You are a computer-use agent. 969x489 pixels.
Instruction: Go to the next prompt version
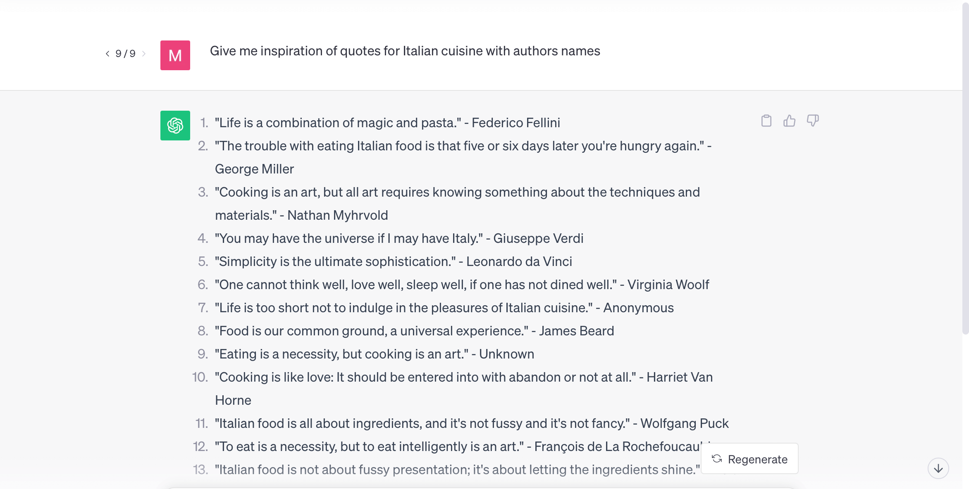tap(144, 54)
